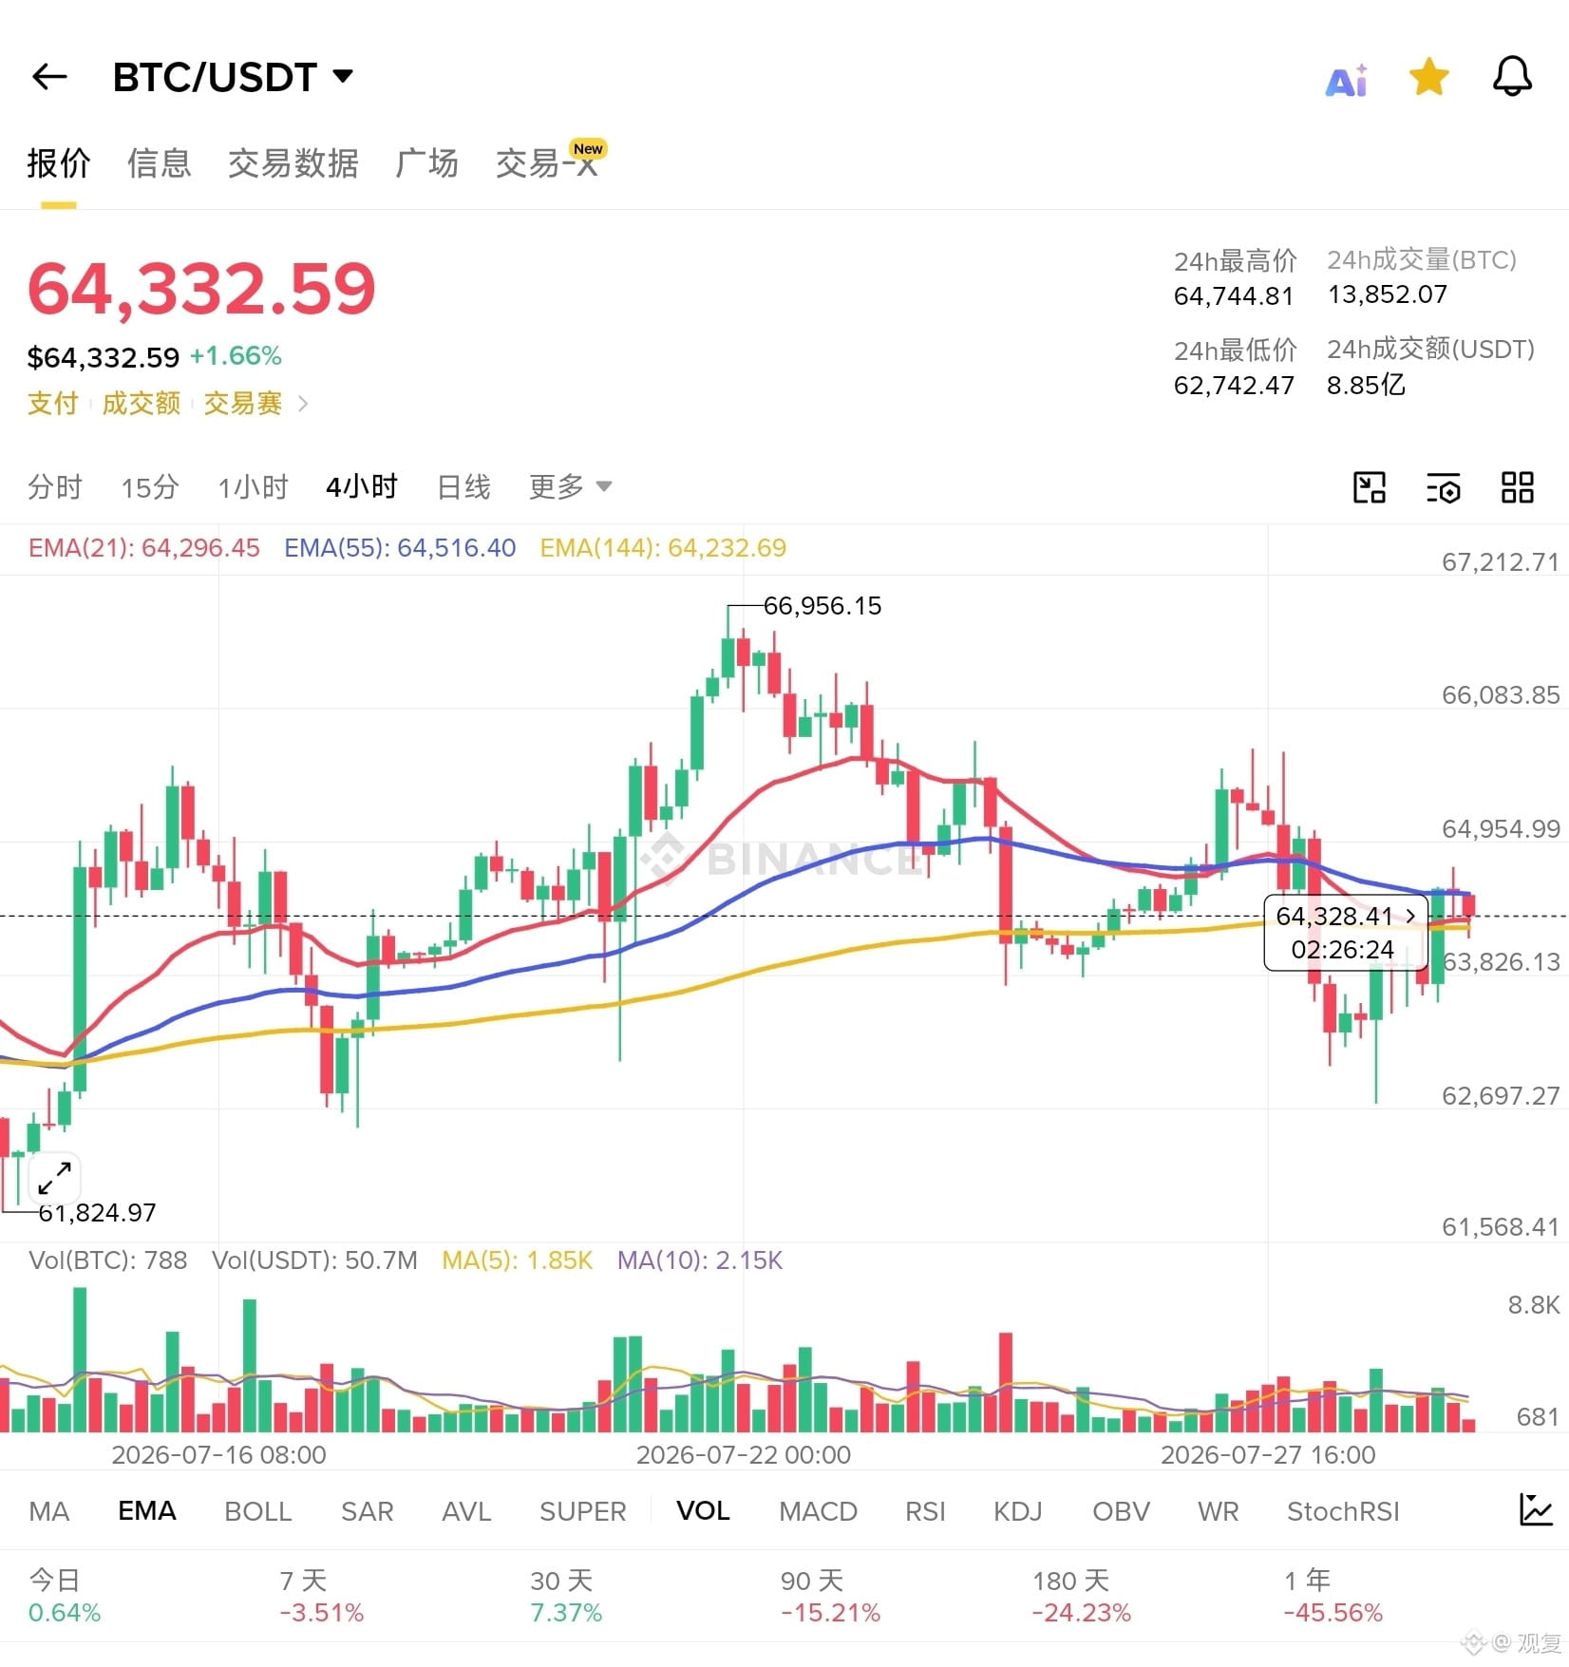The image size is (1569, 1667).
Task: Toggle the SUPER indicator
Action: coord(582,1510)
